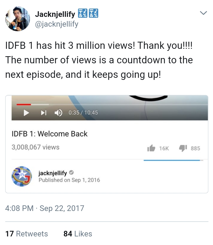This screenshot has width=213, height=245.
Task: Click the jacknjellify channel name
Action: point(53,173)
